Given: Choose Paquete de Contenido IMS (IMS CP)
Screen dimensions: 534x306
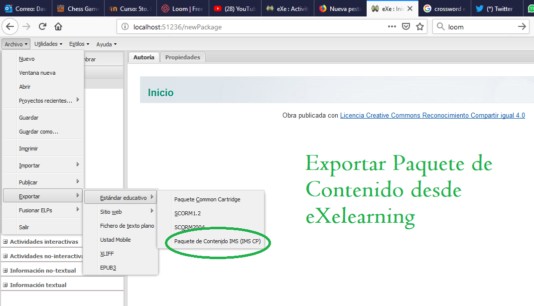Looking at the screenshot, I should point(211,241).
